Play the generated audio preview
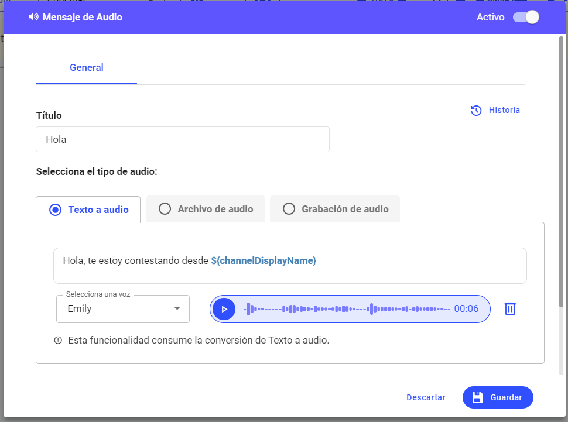Viewport: 568px width, 422px height. 224,309
